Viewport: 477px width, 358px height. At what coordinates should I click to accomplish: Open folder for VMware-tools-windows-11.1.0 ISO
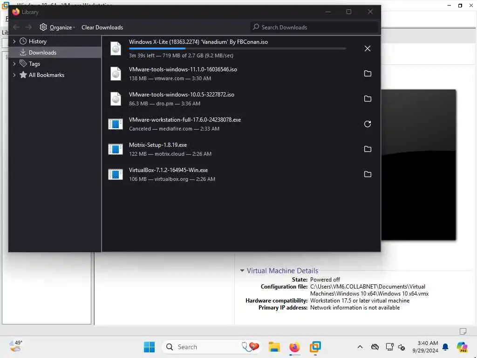click(368, 74)
